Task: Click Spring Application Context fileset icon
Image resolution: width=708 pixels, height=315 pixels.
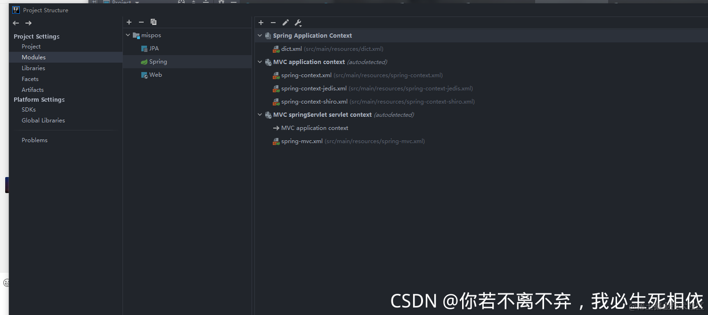Action: coord(268,36)
